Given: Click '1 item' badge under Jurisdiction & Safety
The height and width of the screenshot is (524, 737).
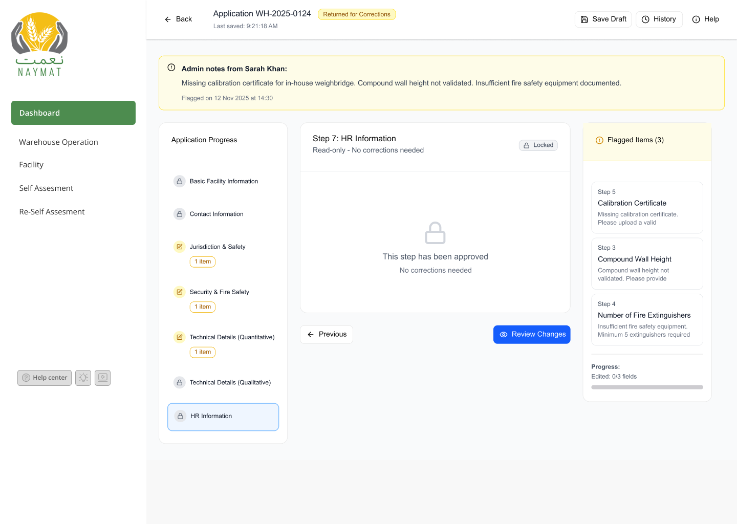Looking at the screenshot, I should pos(203,261).
